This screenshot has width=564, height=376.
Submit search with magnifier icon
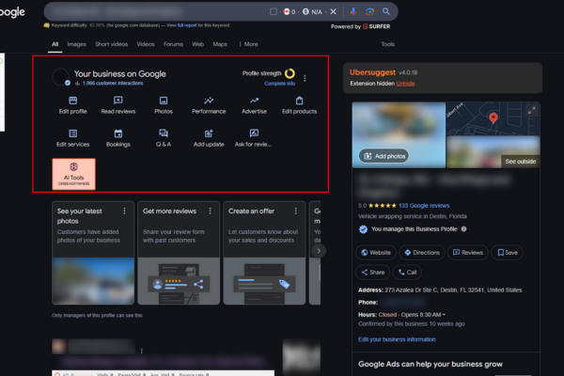pos(386,11)
